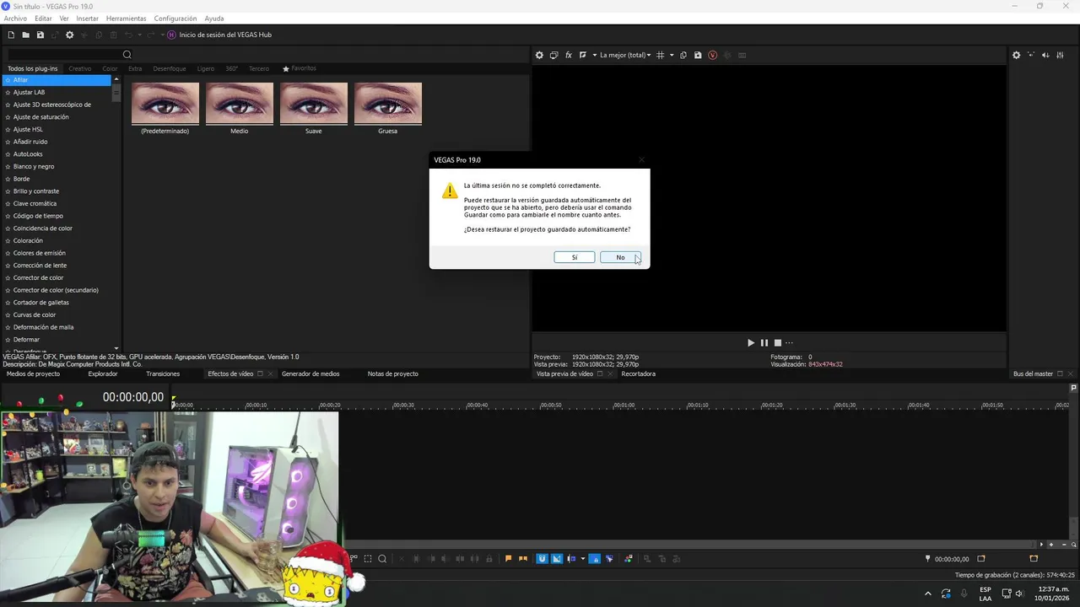1080x607 pixels.
Task: Open video preview properties gear icon
Action: tap(539, 55)
